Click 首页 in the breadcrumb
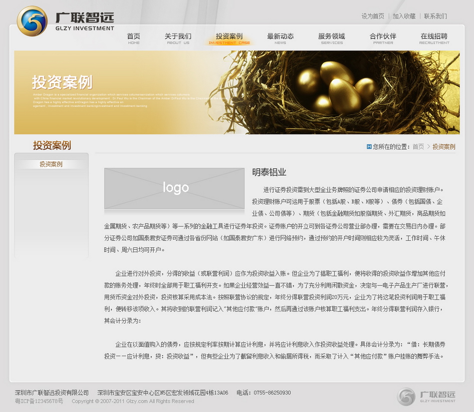The height and width of the screenshot is (412, 474). (x=419, y=146)
